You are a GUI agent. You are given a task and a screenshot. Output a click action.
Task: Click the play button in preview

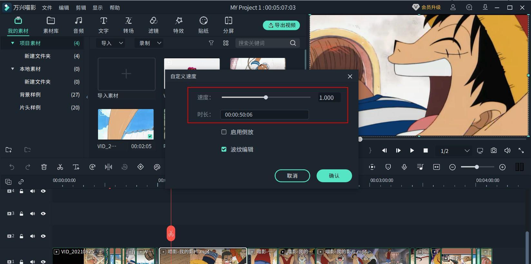(x=412, y=151)
